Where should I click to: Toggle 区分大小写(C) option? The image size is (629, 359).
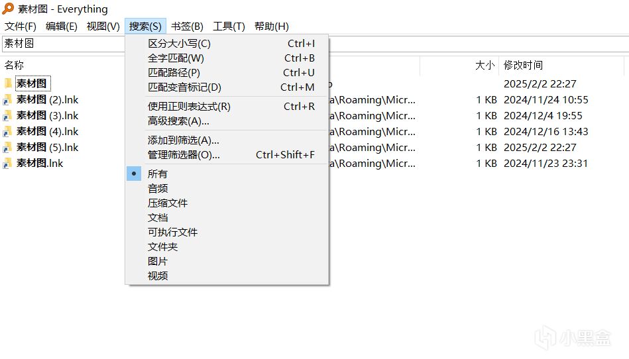(227, 44)
